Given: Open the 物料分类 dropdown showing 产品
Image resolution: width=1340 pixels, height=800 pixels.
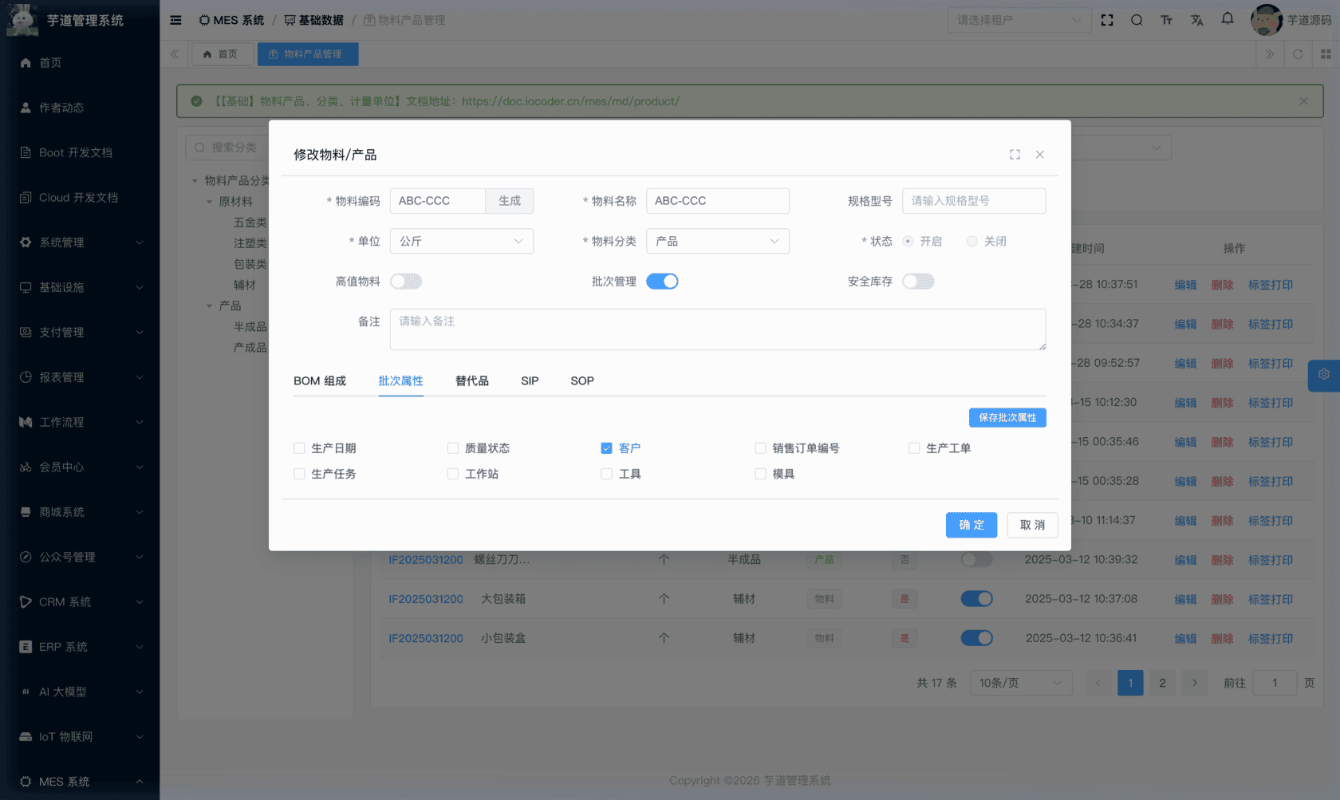Looking at the screenshot, I should click(x=717, y=242).
